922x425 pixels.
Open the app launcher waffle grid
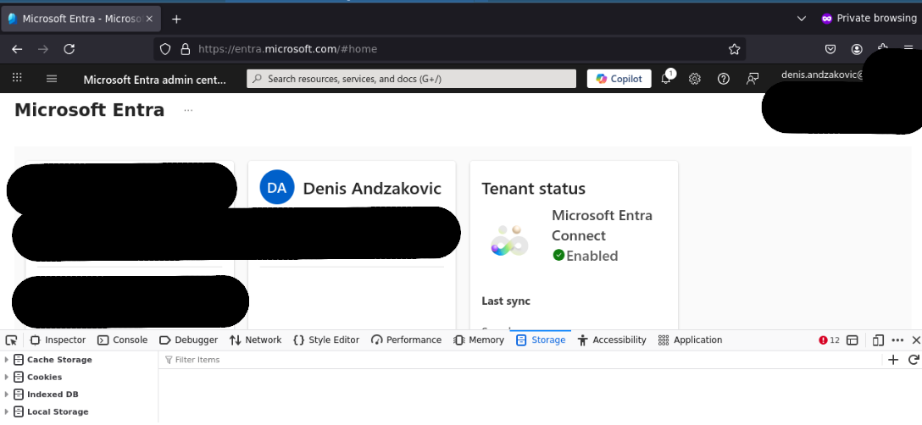pos(17,79)
